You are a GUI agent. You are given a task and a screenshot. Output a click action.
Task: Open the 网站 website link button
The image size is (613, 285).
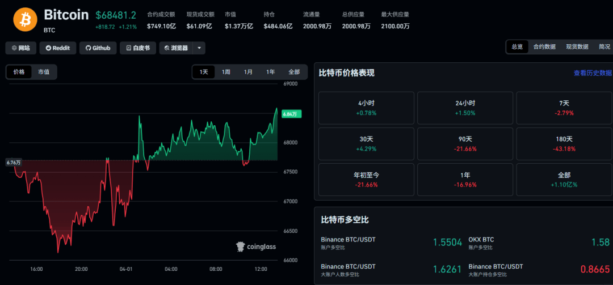[x=22, y=48]
